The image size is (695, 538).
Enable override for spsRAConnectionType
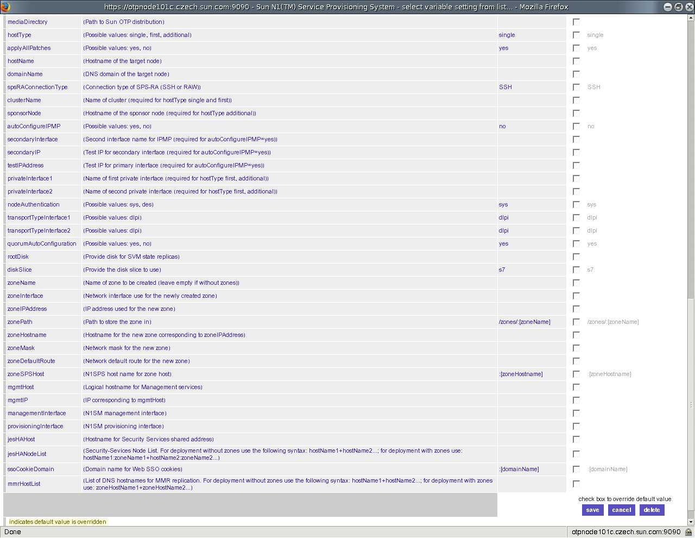pyautogui.click(x=576, y=87)
